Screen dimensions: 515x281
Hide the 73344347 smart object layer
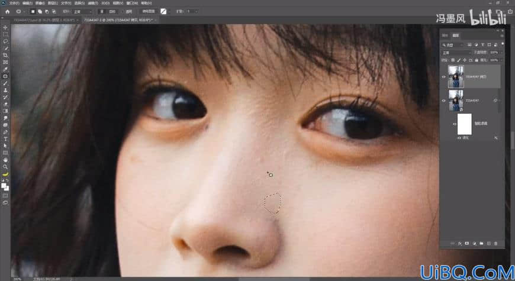[x=444, y=101]
